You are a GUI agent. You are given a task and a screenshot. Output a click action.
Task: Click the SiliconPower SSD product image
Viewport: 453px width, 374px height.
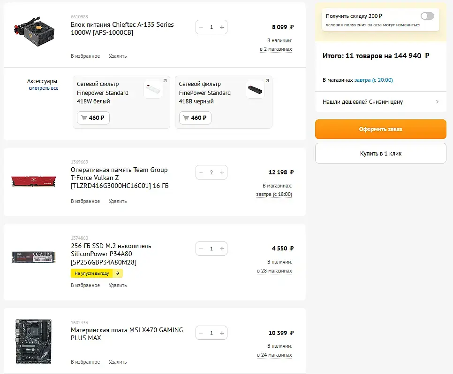pos(33,257)
